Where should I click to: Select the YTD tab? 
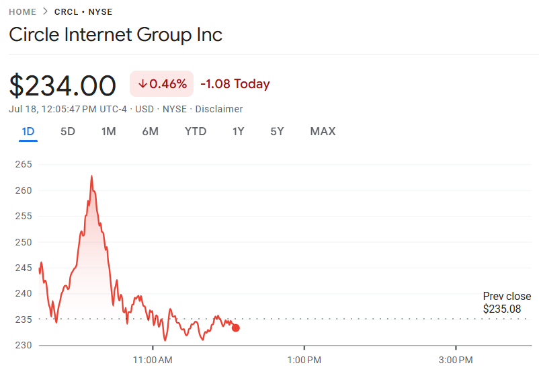[x=196, y=131]
